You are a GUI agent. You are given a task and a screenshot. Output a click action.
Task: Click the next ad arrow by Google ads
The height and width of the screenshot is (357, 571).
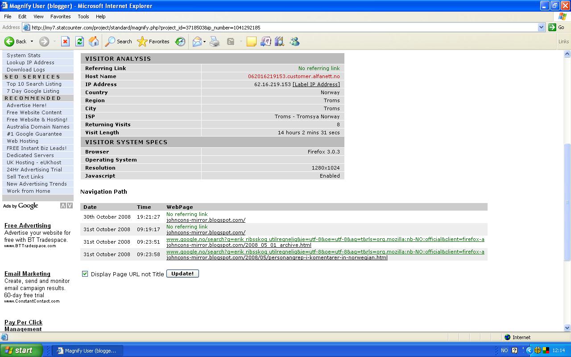tap(70, 206)
